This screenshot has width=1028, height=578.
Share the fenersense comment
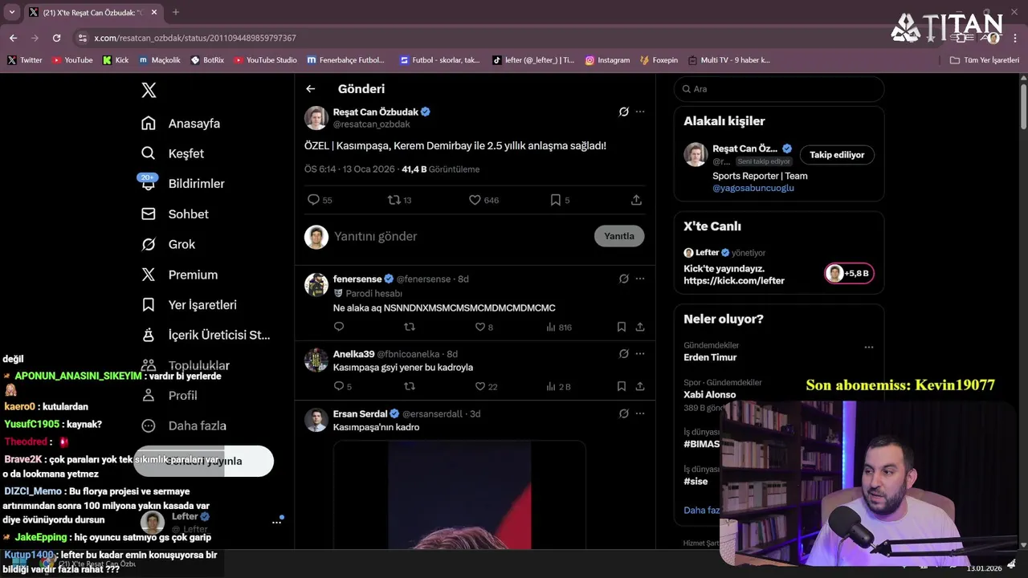(x=640, y=327)
